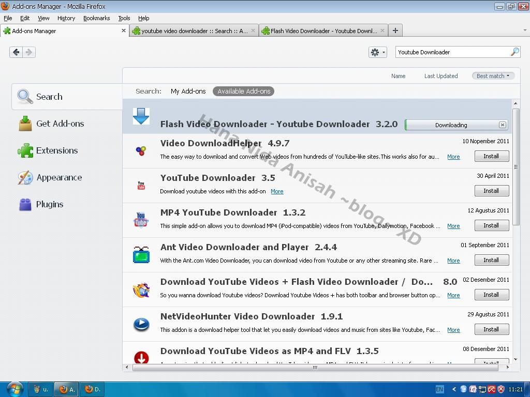The width and height of the screenshot is (530, 397).
Task: Install YouTube Downloader 3.5
Action: [x=492, y=191]
